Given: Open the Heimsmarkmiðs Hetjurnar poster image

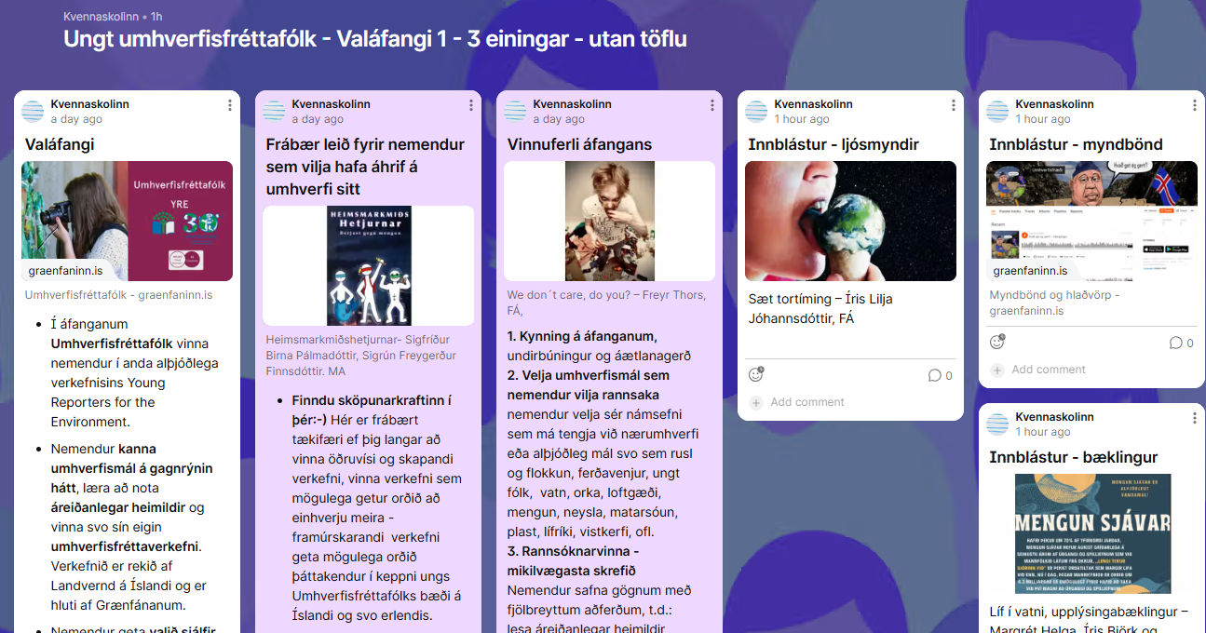Looking at the screenshot, I should tap(368, 253).
